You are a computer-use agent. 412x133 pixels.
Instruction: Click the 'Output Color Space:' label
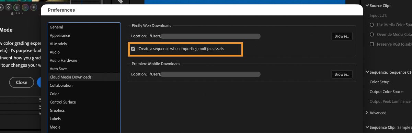[387, 92]
